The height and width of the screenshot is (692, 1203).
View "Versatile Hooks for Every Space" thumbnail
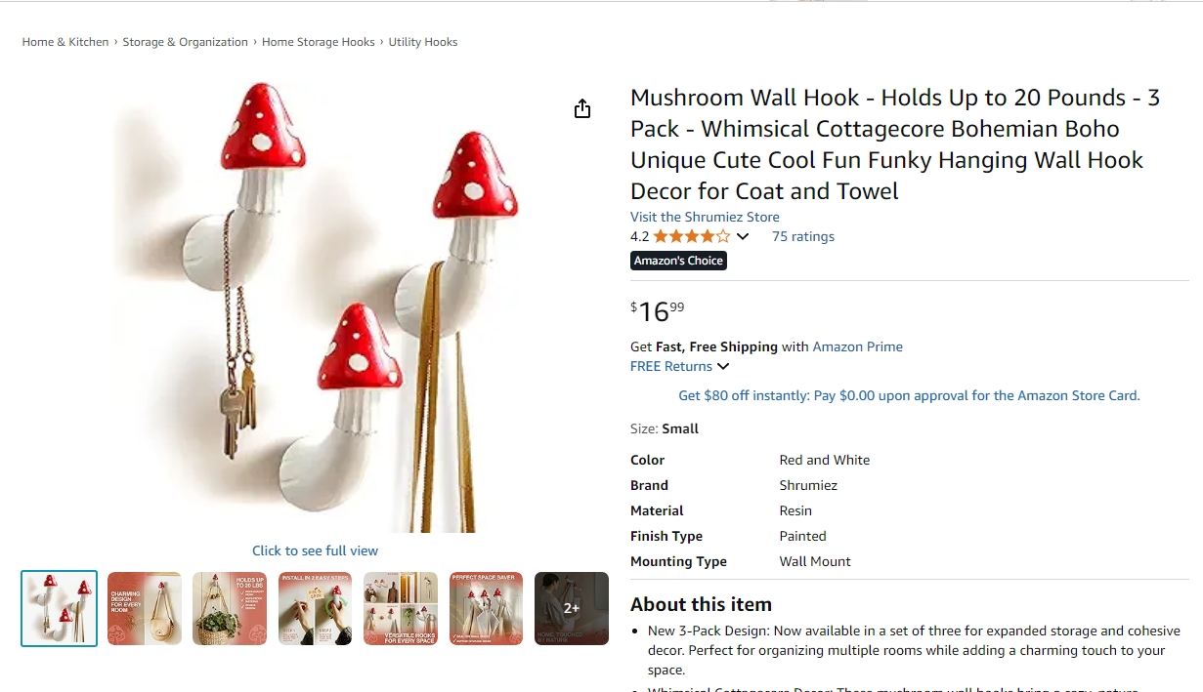coord(401,608)
